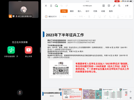Toggle bold formatting
The image size is (134, 100).
coord(89,17)
